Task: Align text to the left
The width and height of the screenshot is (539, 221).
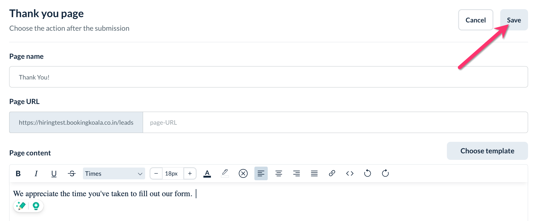Action: pos(261,173)
